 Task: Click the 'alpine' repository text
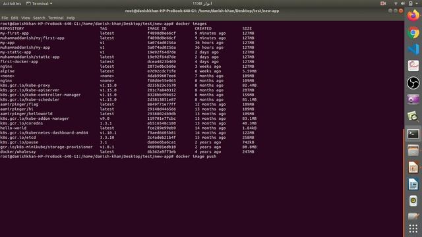tap(7, 71)
